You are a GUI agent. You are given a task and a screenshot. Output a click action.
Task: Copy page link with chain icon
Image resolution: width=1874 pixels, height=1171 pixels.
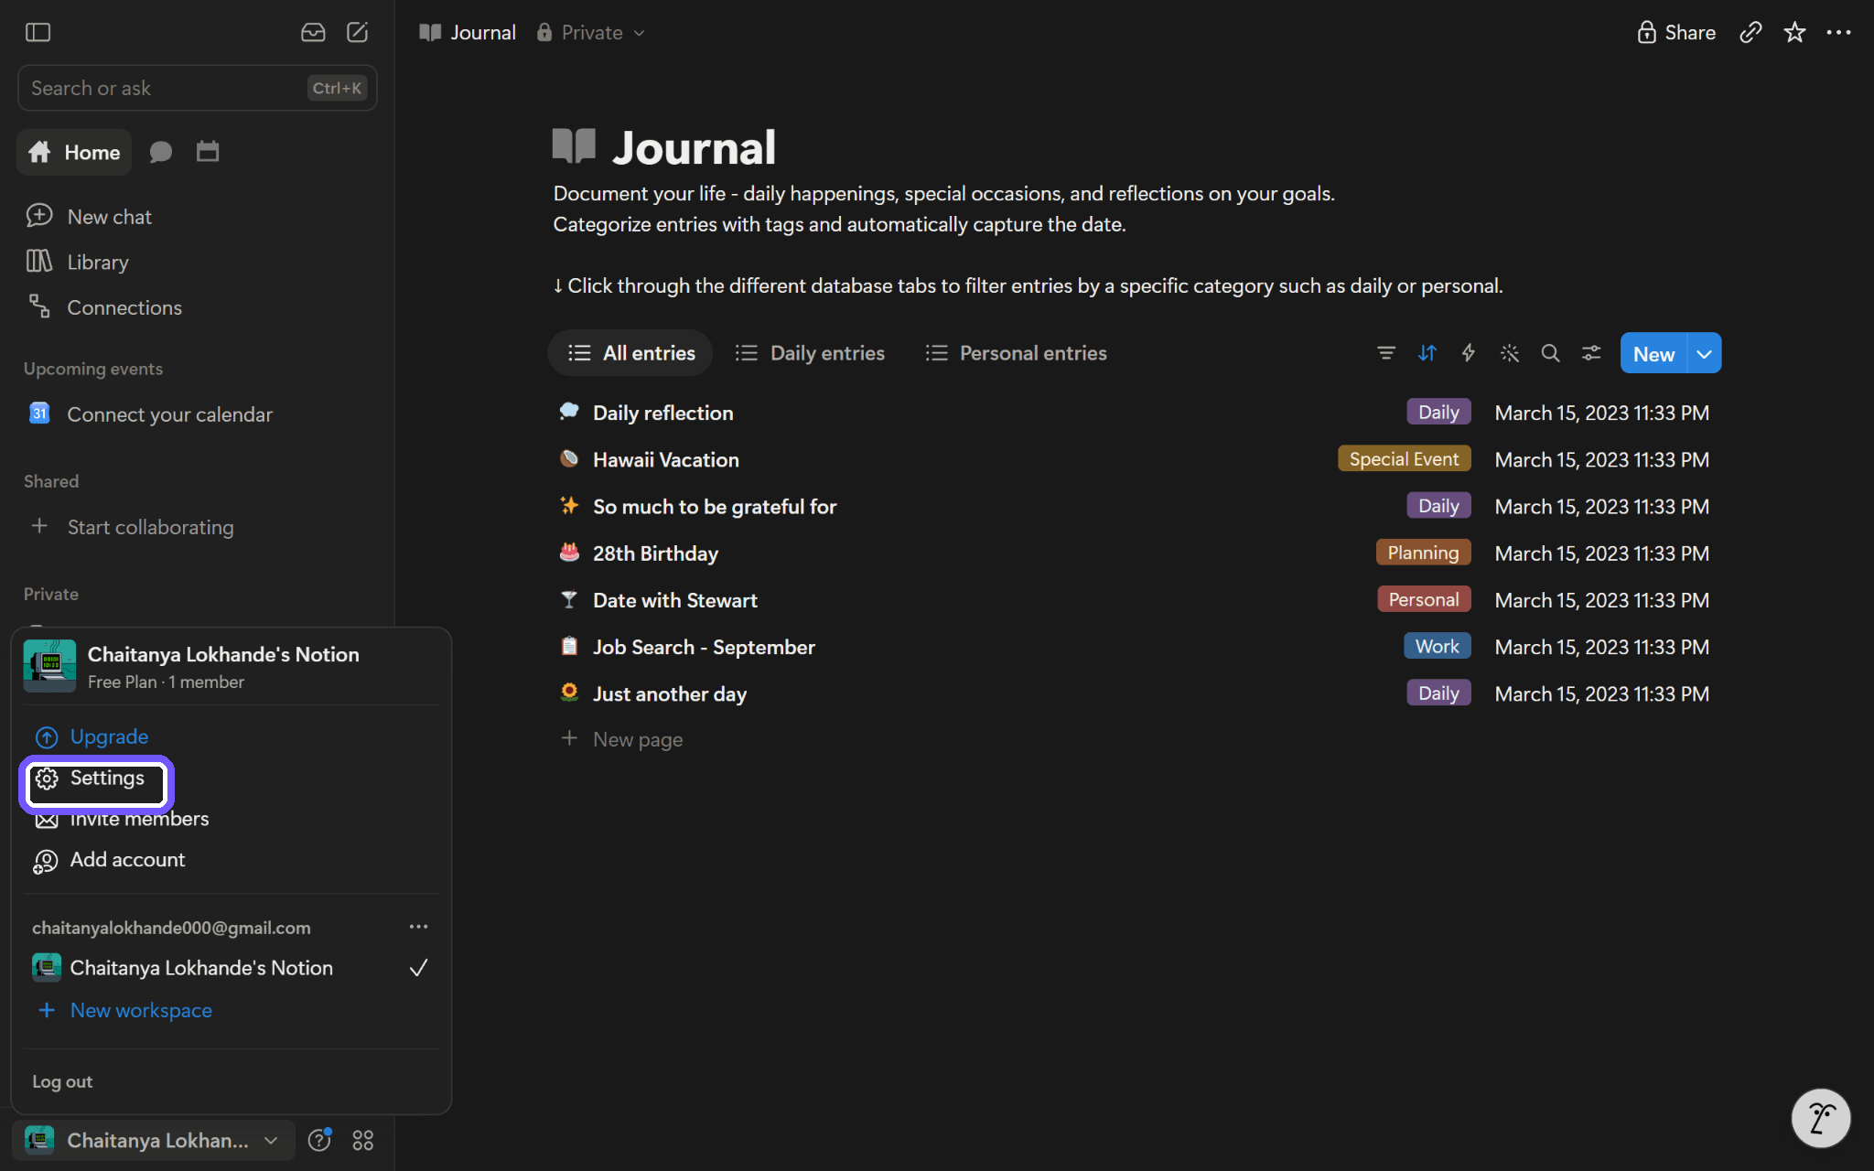click(x=1750, y=32)
